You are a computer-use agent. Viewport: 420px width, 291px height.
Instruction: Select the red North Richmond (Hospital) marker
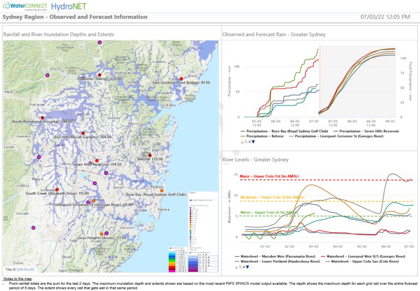pyautogui.click(x=43, y=118)
